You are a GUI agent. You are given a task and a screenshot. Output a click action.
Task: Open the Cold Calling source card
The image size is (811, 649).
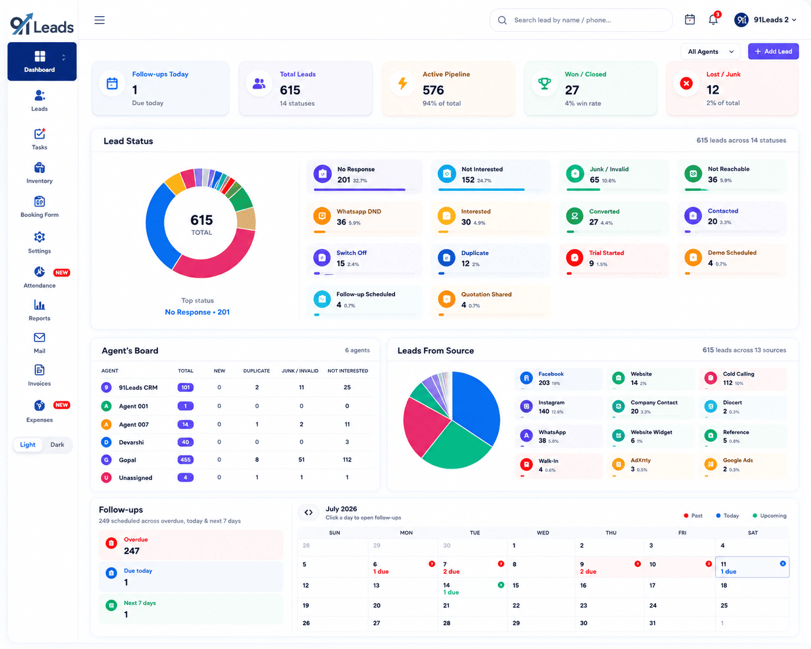(743, 379)
